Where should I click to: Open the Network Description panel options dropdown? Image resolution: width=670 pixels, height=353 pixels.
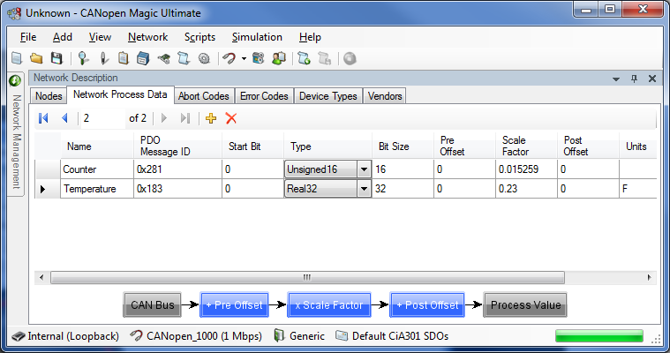[615, 79]
